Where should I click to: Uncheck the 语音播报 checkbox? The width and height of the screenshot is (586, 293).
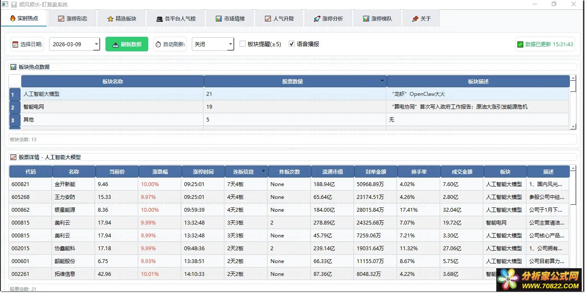coord(292,44)
